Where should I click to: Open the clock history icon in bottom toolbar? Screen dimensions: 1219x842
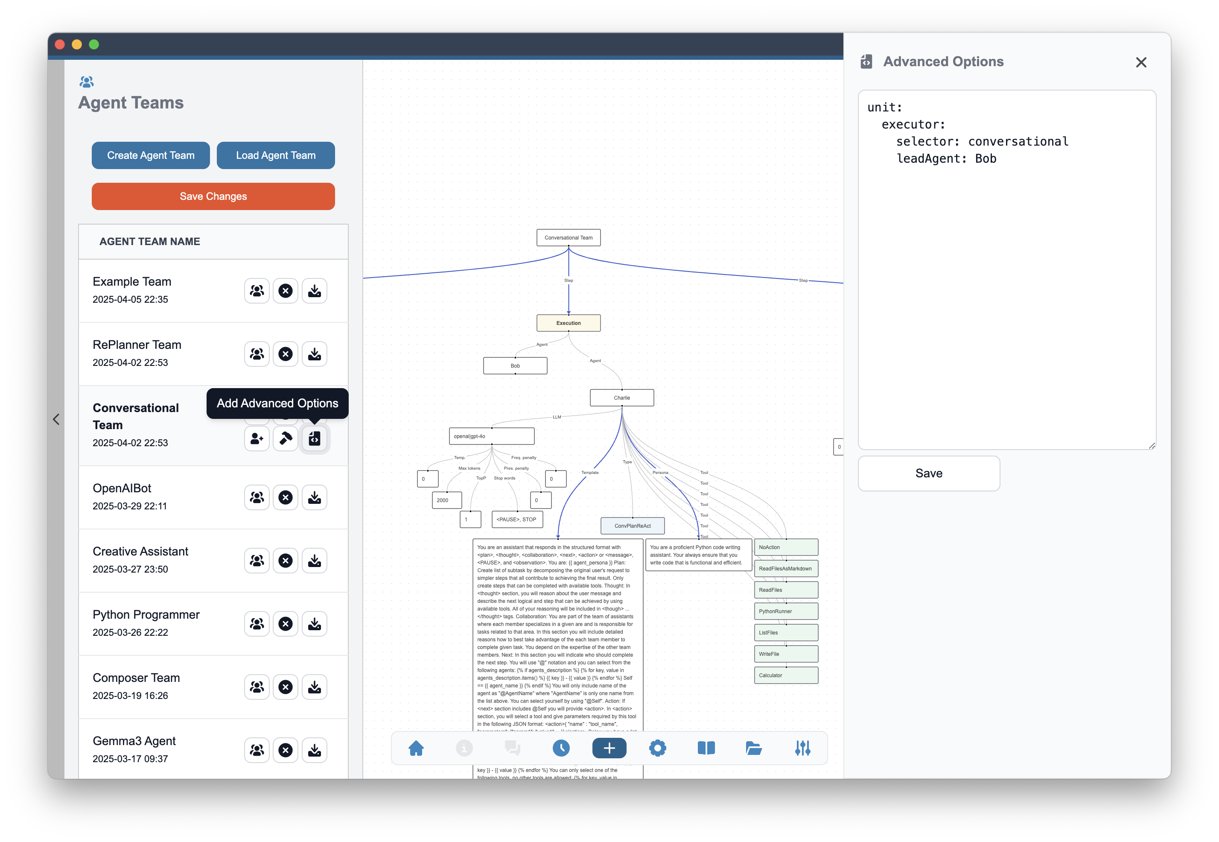click(561, 748)
